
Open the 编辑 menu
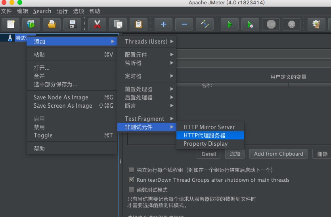coord(23,11)
